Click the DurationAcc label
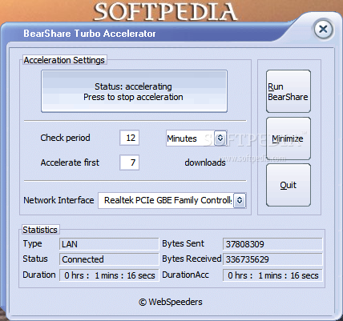The image size is (343, 321). point(185,275)
